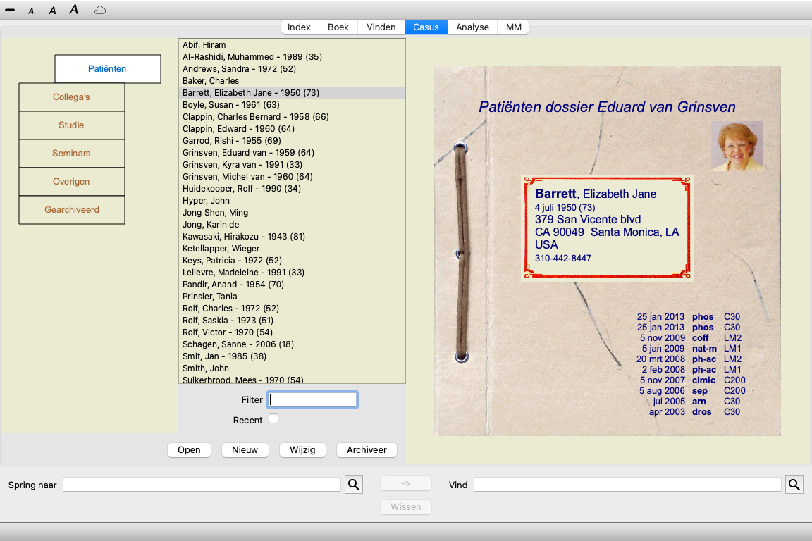Click the magnifier next to Spring naar
Viewport: 812px width, 541px height.
pyautogui.click(x=353, y=485)
